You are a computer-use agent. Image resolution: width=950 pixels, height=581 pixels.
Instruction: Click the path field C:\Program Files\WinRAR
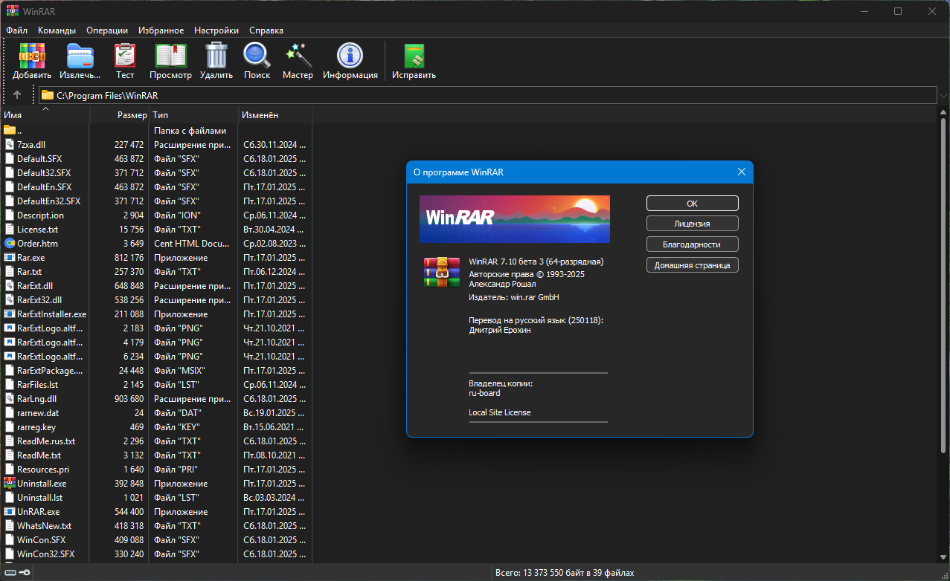tap(488, 95)
